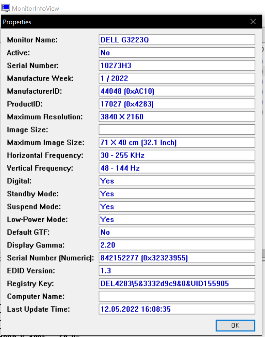265x337 pixels.
Task: Click the Maximum Image Size field
Action: [x=177, y=142]
